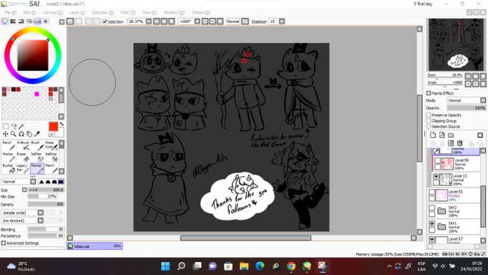488x275 pixels.
Task: Choose the SelPen tool
Action: click(x=37, y=157)
